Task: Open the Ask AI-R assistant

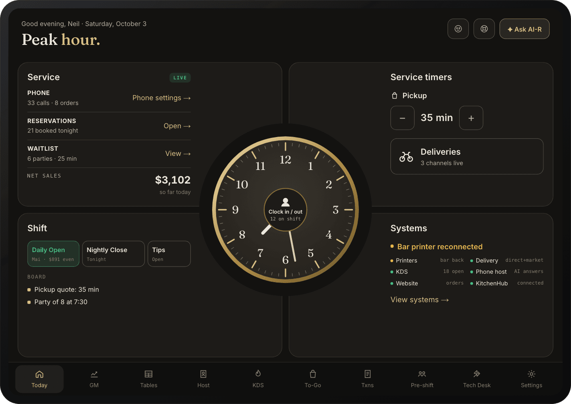Action: click(x=524, y=29)
